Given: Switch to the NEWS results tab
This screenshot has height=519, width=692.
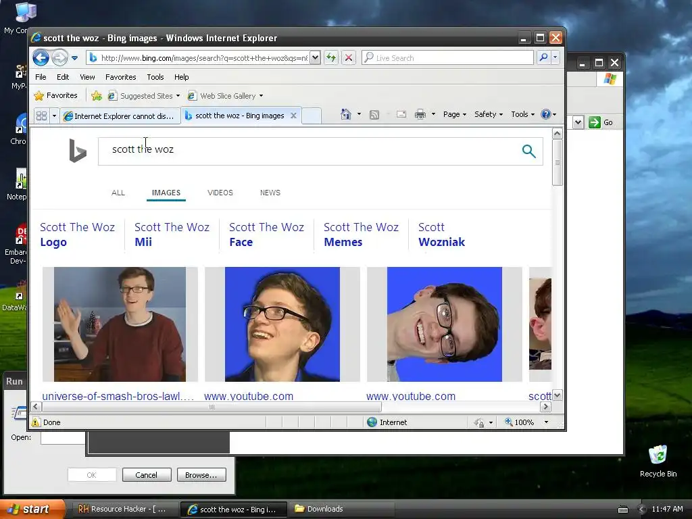Looking at the screenshot, I should (270, 193).
